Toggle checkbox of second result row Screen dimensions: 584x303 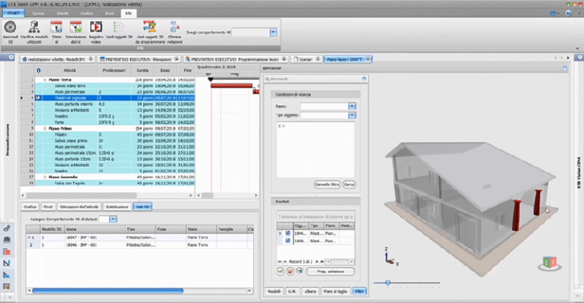point(287,241)
